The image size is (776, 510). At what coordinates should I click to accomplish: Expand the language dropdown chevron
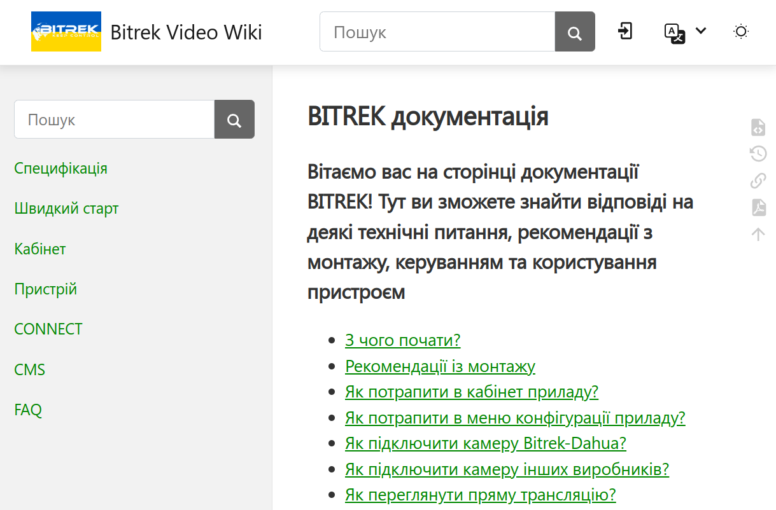[x=701, y=31]
